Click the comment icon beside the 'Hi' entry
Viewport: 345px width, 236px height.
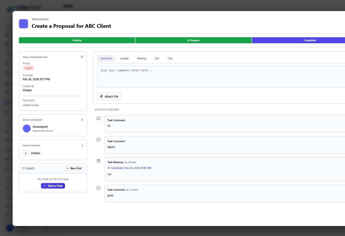tap(99, 119)
